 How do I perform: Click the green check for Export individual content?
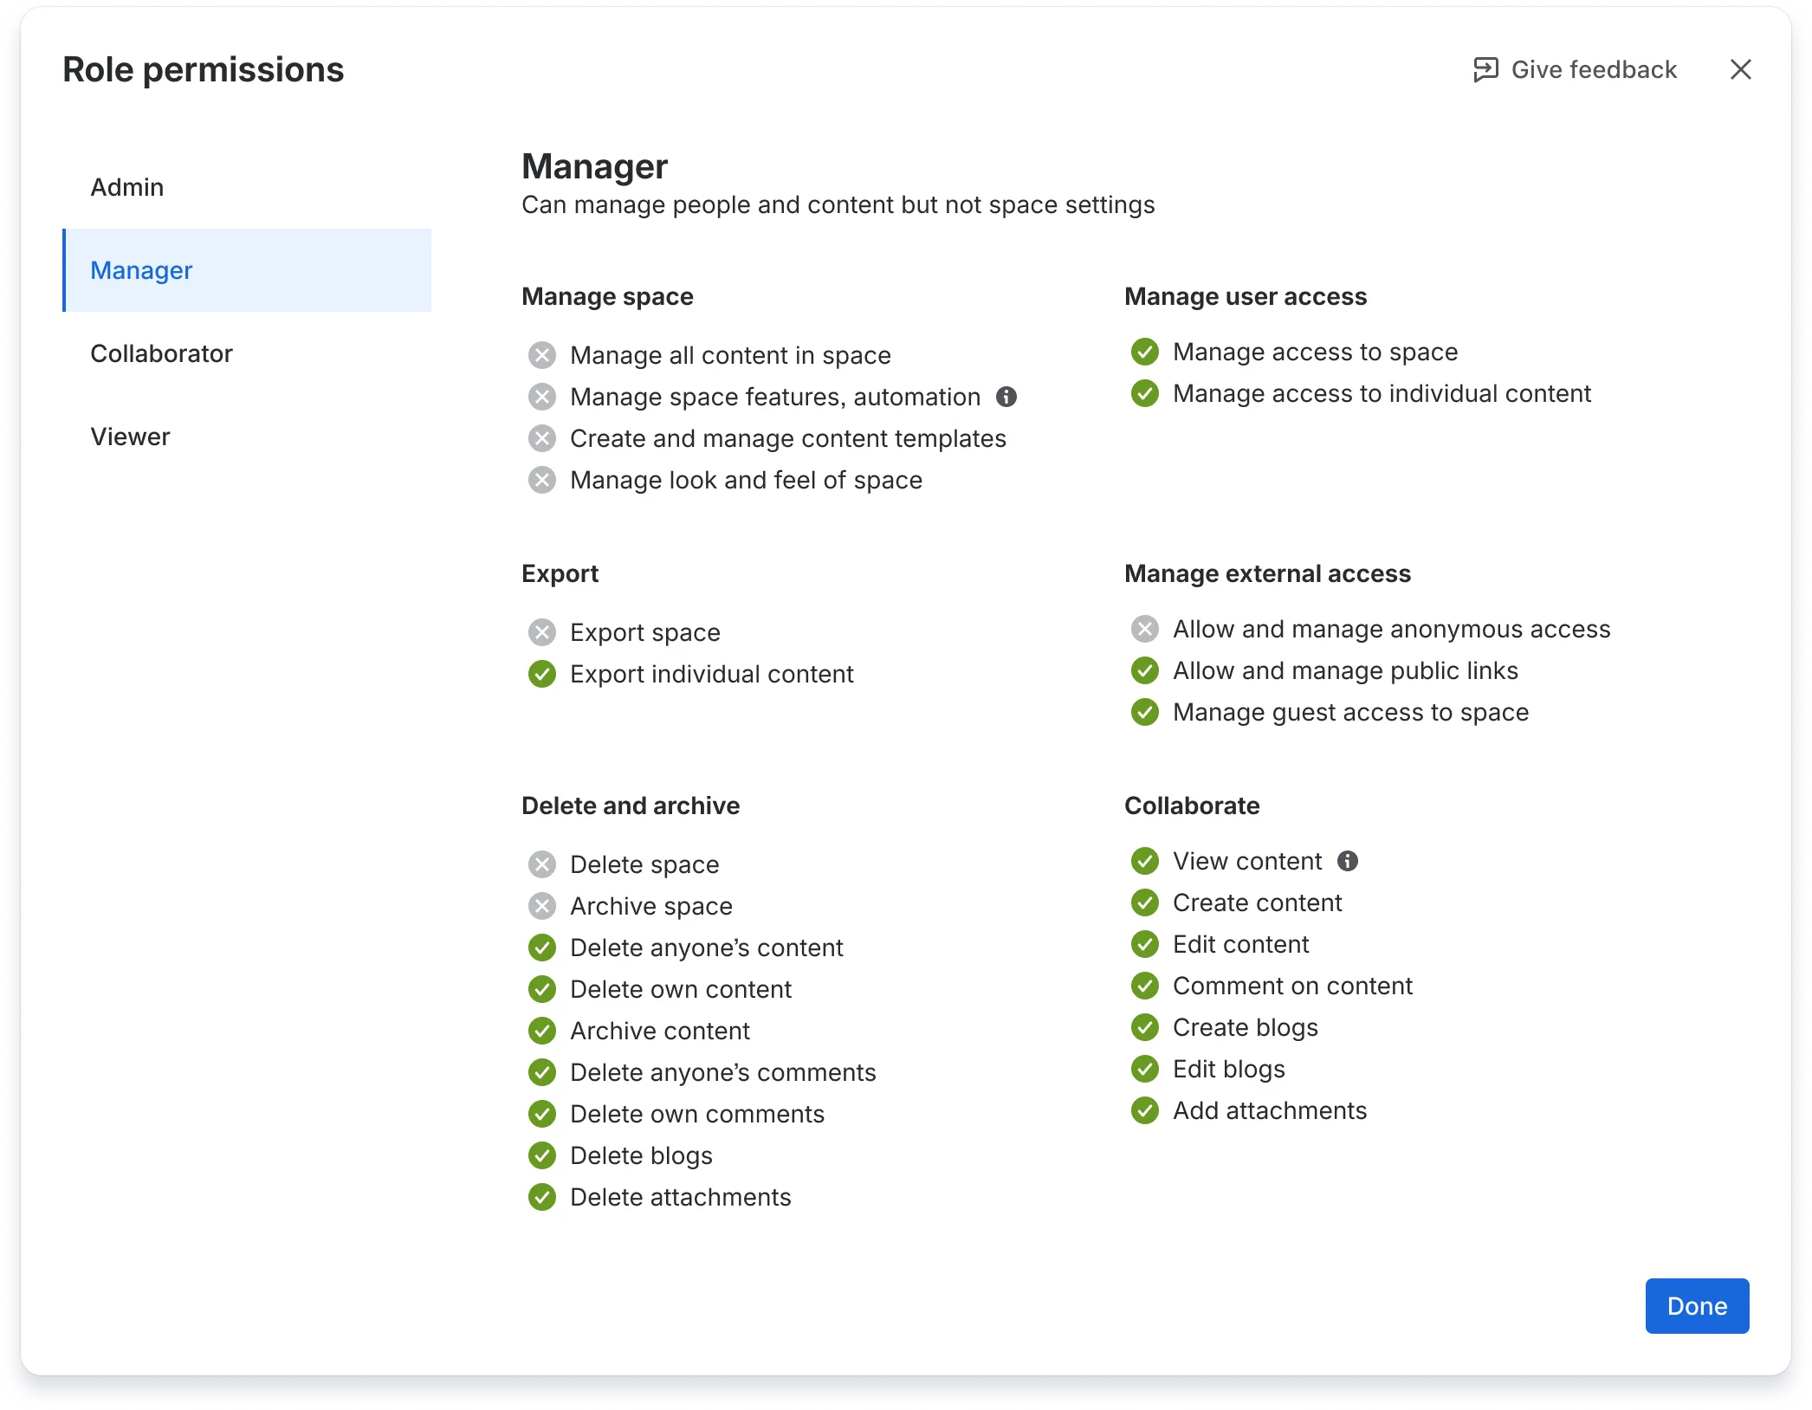542,674
